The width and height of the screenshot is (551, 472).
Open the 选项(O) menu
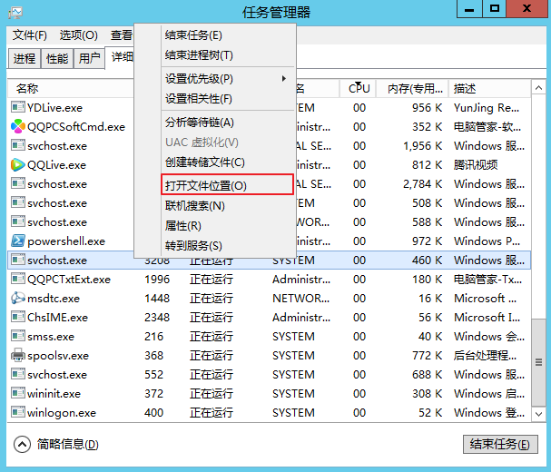coord(78,35)
